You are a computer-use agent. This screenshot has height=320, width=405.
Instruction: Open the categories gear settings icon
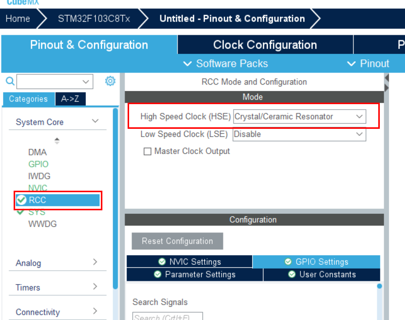[x=110, y=81]
